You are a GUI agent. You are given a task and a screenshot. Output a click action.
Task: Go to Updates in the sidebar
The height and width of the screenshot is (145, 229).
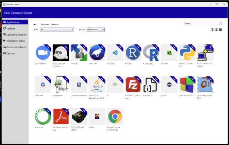(x=15, y=28)
